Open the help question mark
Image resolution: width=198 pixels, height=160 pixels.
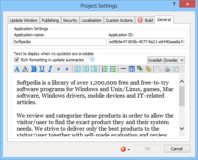[174, 4]
